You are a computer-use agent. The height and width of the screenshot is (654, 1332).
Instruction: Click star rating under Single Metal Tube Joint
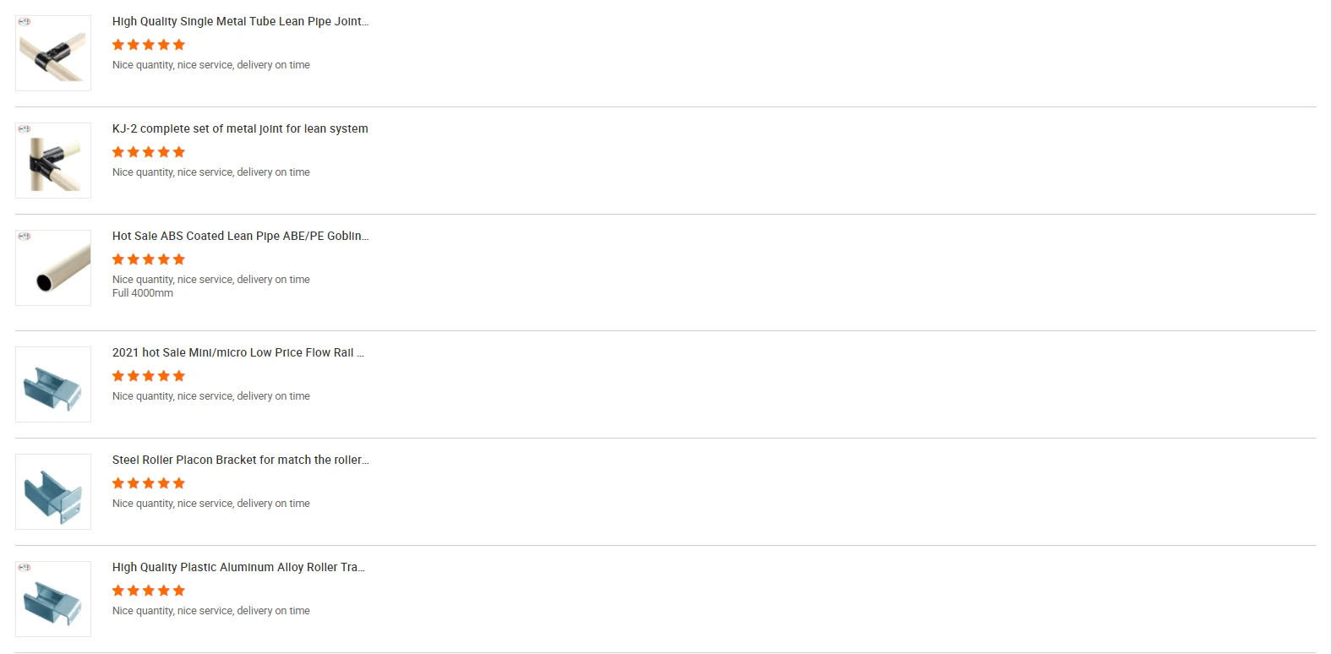[149, 45]
